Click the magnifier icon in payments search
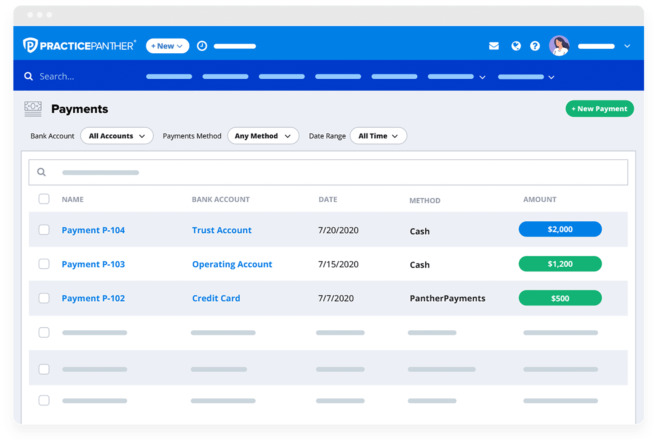 (x=42, y=172)
